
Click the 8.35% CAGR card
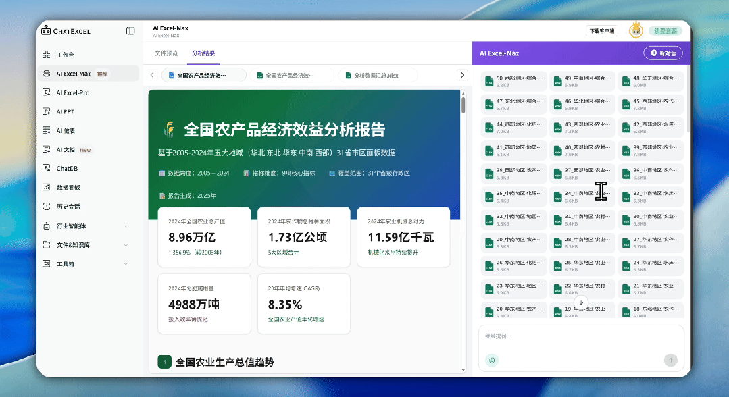click(x=303, y=304)
